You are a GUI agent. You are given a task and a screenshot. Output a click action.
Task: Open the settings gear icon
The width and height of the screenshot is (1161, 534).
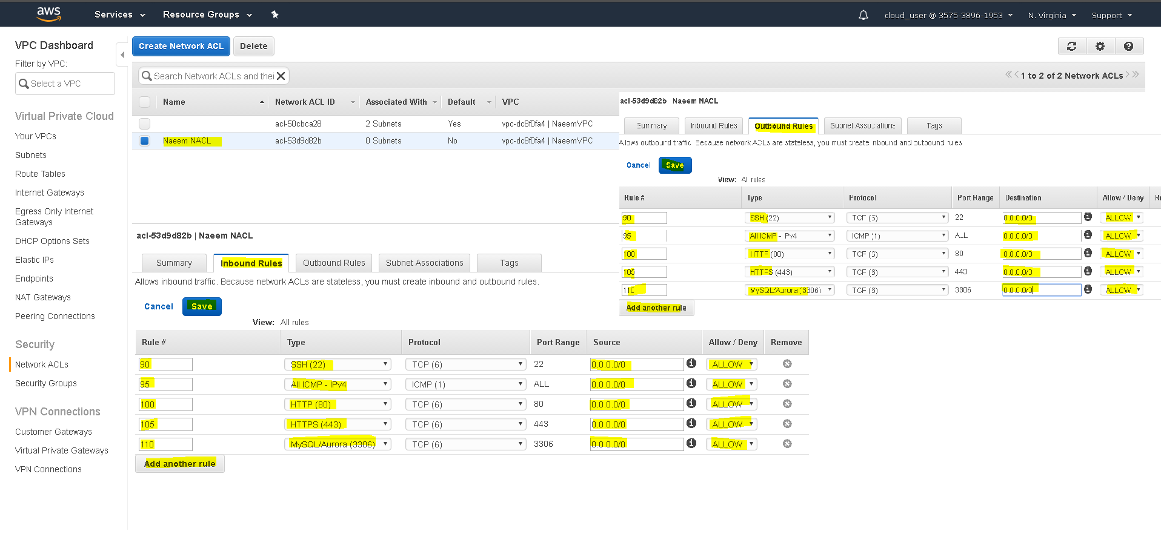tap(1100, 46)
